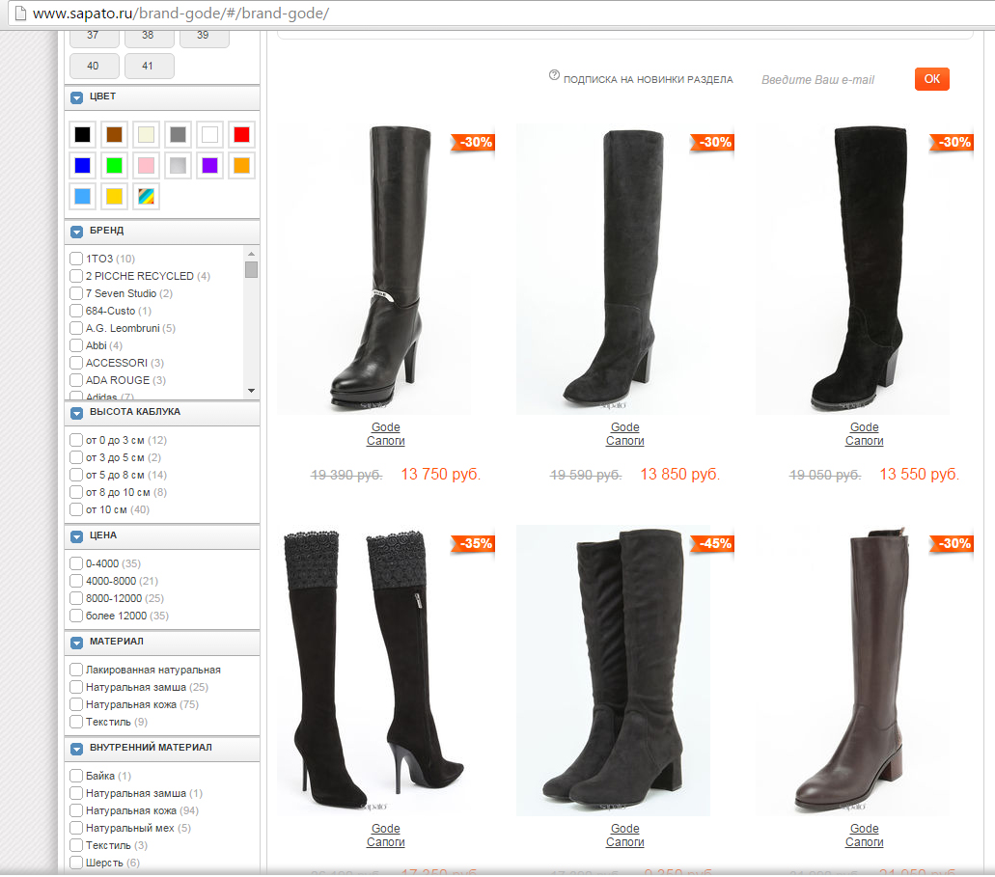
Task: Collapse the БРЕНД filter section
Action: coord(77,232)
